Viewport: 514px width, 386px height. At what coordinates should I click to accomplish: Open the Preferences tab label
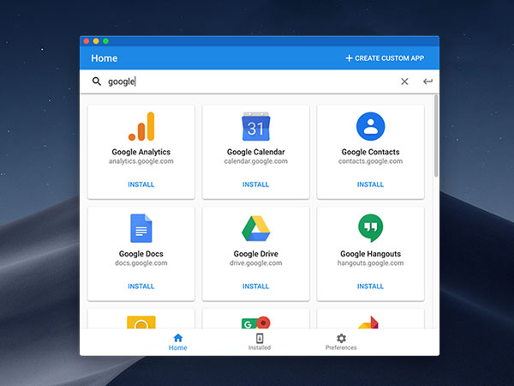coord(341,347)
